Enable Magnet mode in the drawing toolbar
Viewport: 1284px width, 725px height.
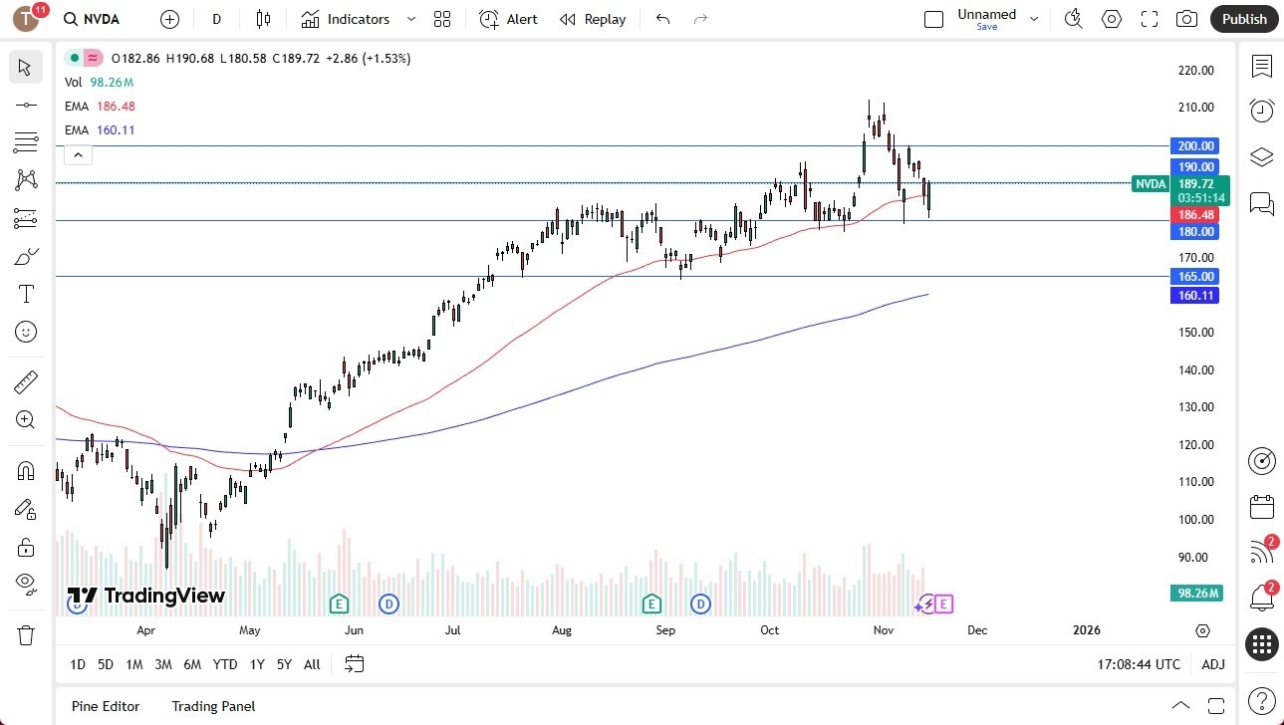(25, 469)
